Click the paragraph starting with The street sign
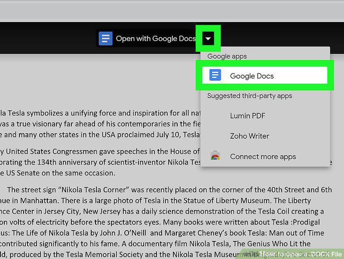 (166, 222)
